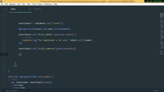Click the function AgregarUserBD definition line

(31, 77)
